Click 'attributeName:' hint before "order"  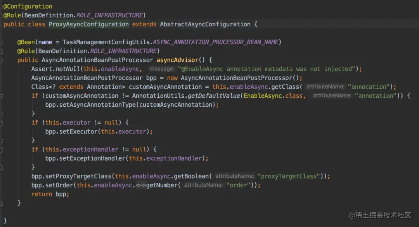pyautogui.click(x=203, y=185)
